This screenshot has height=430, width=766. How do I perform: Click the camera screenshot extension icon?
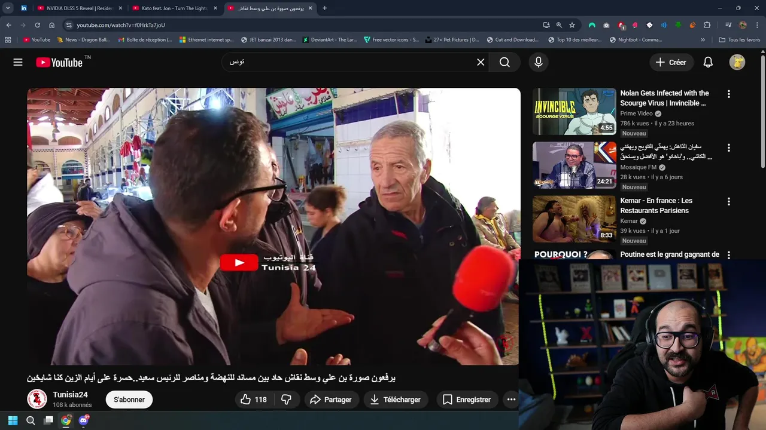coord(606,25)
